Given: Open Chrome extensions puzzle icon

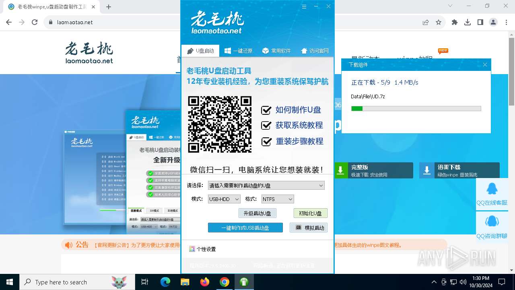Looking at the screenshot, I should [x=455, y=23].
